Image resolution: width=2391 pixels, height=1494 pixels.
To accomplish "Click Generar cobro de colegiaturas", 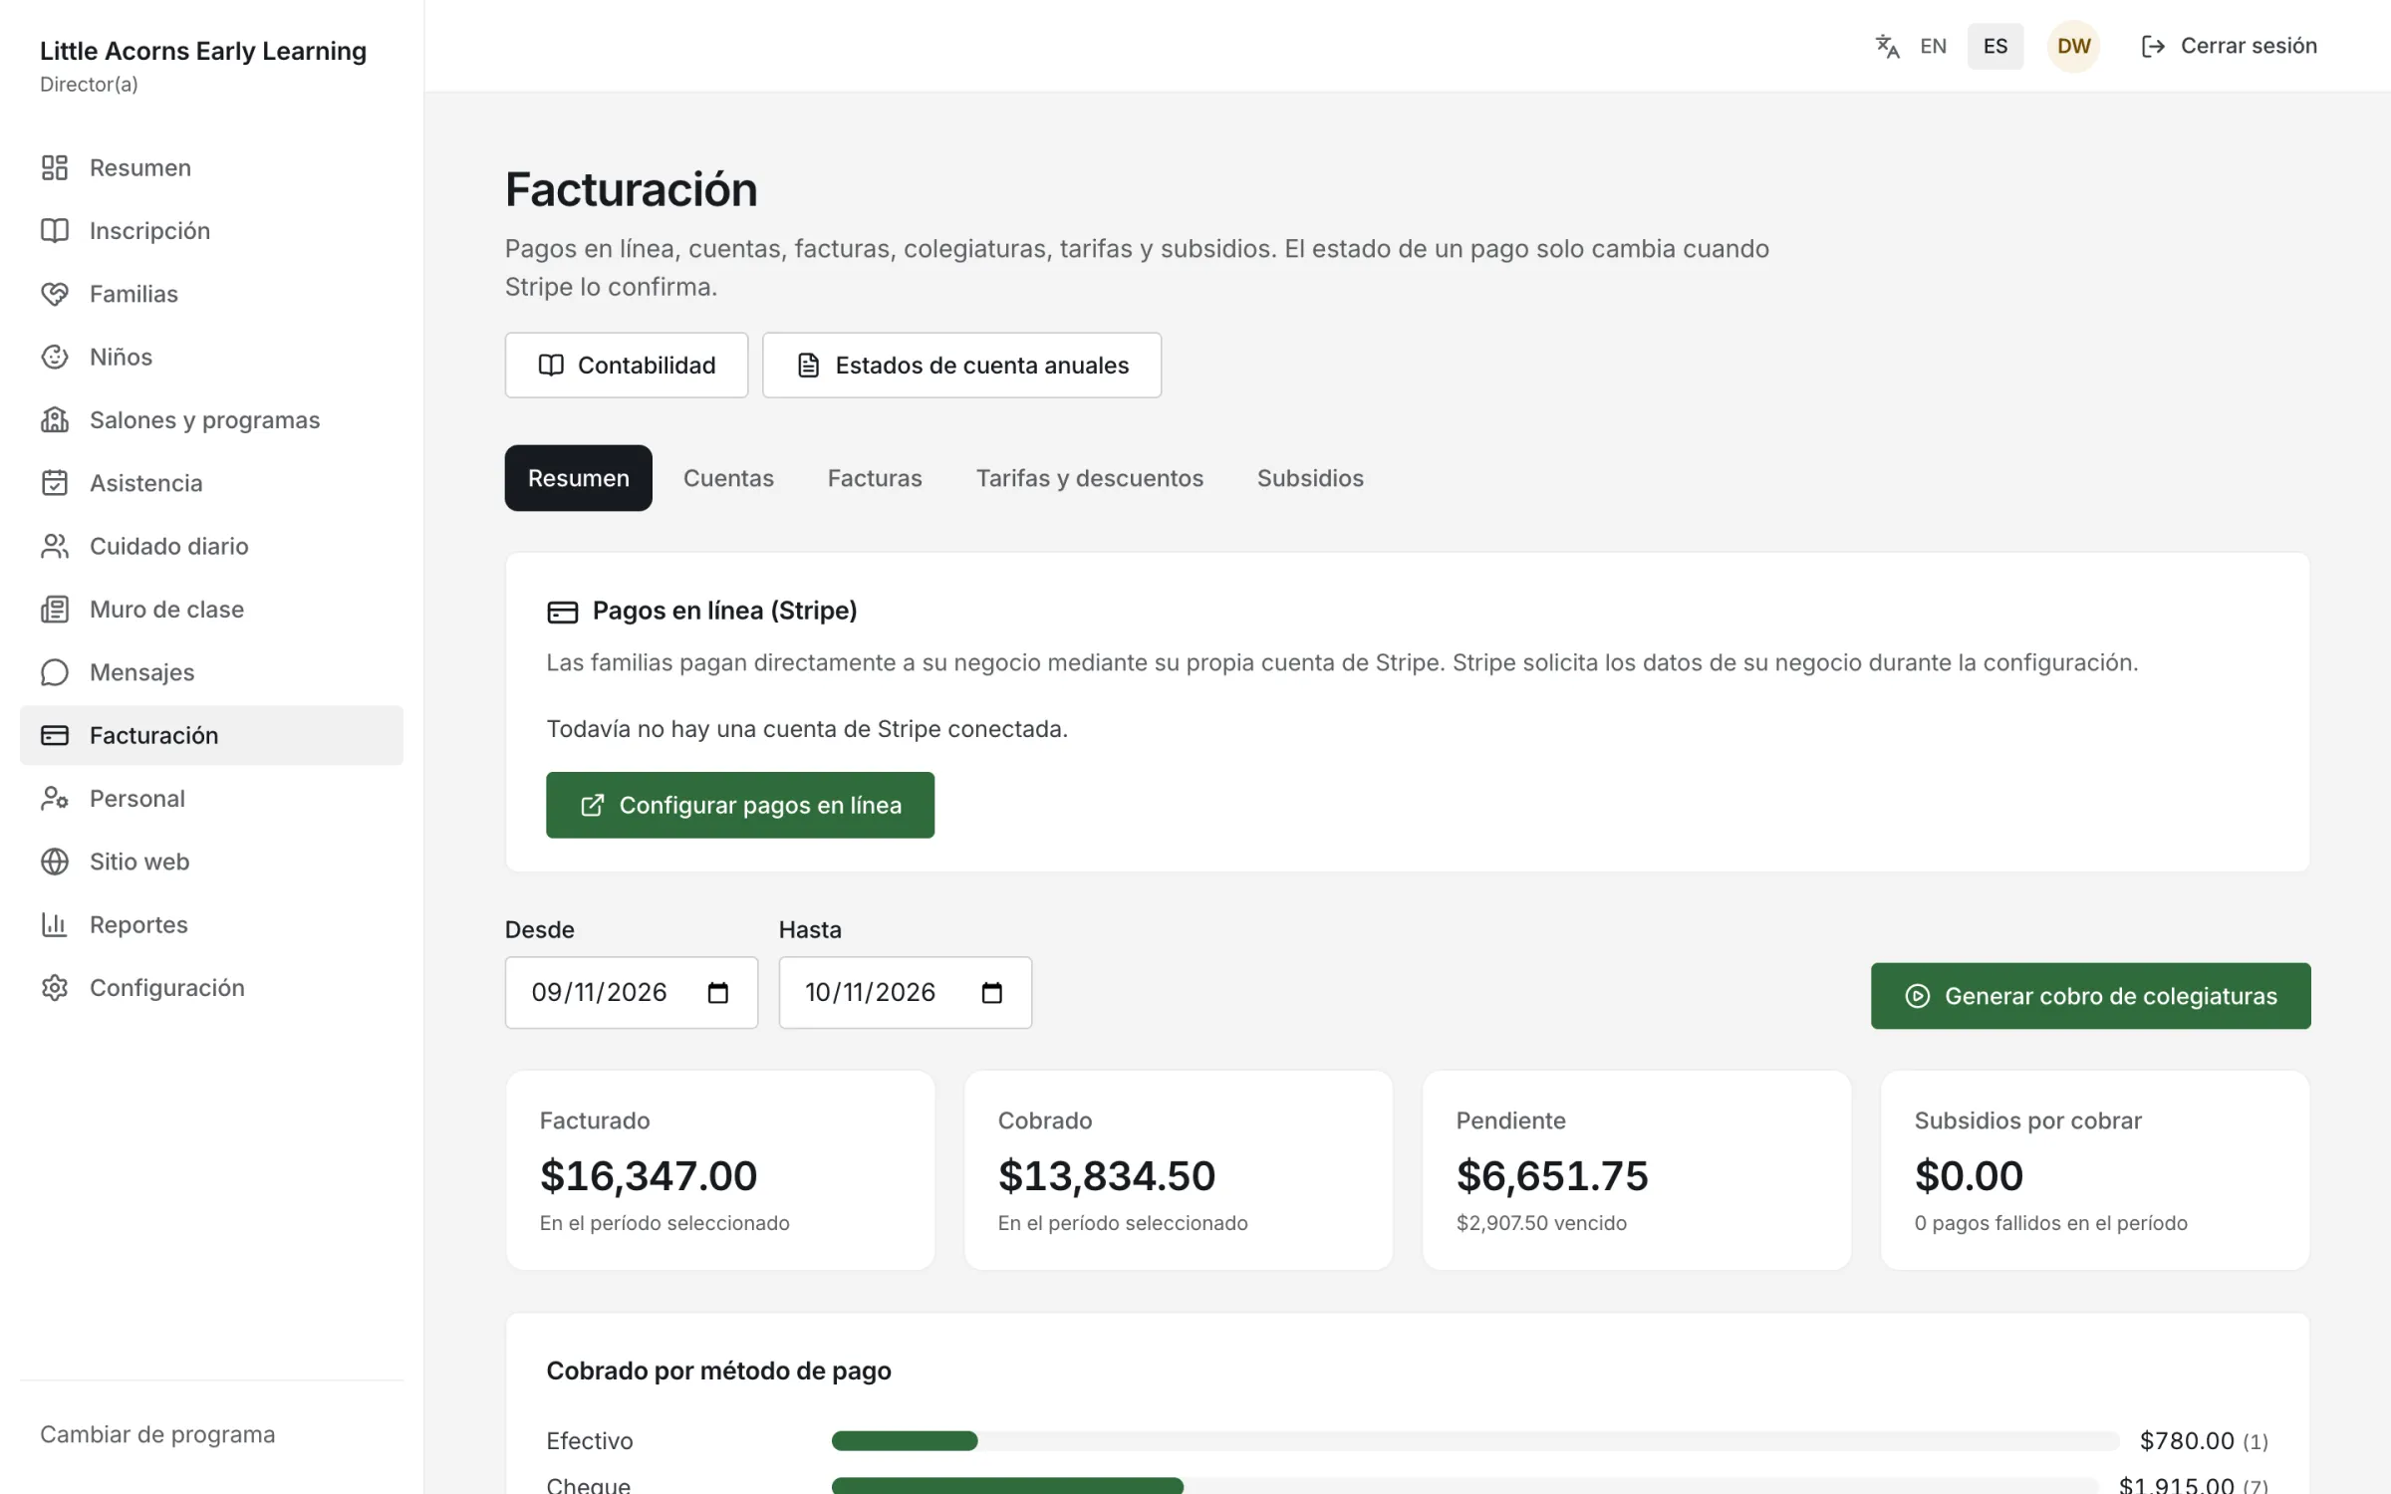I will [2090, 996].
